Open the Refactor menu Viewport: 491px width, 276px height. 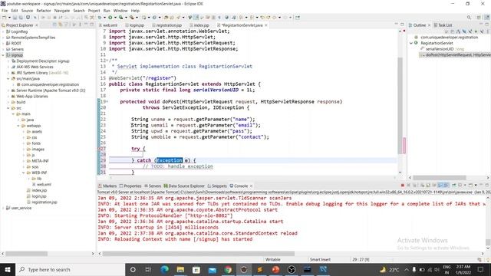tap(44, 11)
